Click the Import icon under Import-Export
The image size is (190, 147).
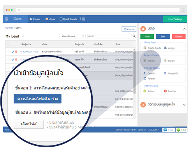[x=145, y=61]
